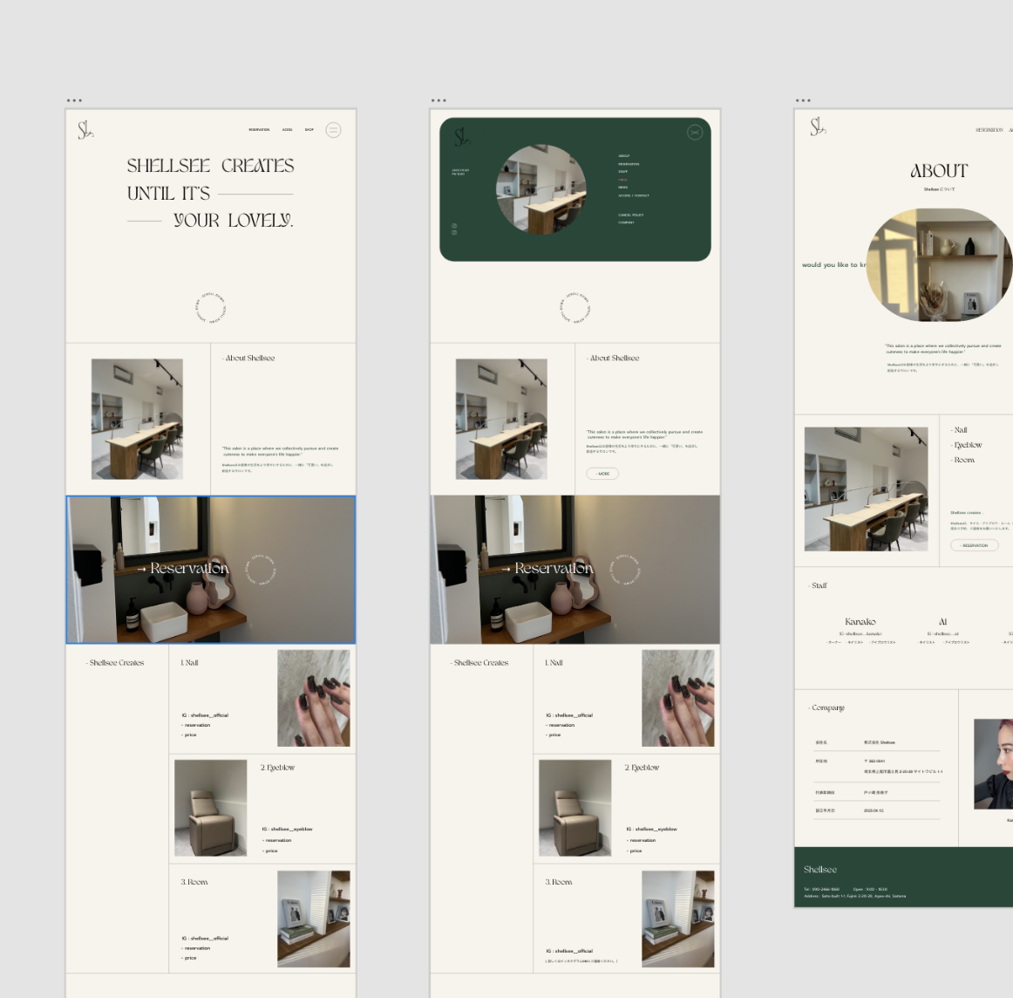
Task: Close the green menu overlay with X icon
Action: point(695,132)
